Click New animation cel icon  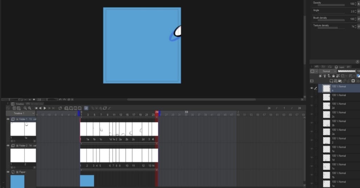click(x=71, y=108)
